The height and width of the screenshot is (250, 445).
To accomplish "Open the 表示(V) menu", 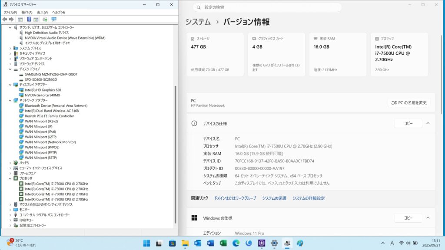I will coord(42,13).
